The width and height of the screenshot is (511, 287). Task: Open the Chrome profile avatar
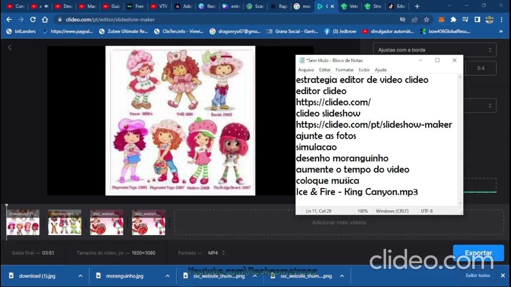coord(489,19)
